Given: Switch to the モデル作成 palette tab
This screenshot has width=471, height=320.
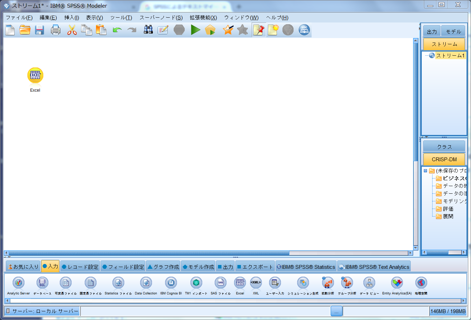Looking at the screenshot, I should click(198, 267).
